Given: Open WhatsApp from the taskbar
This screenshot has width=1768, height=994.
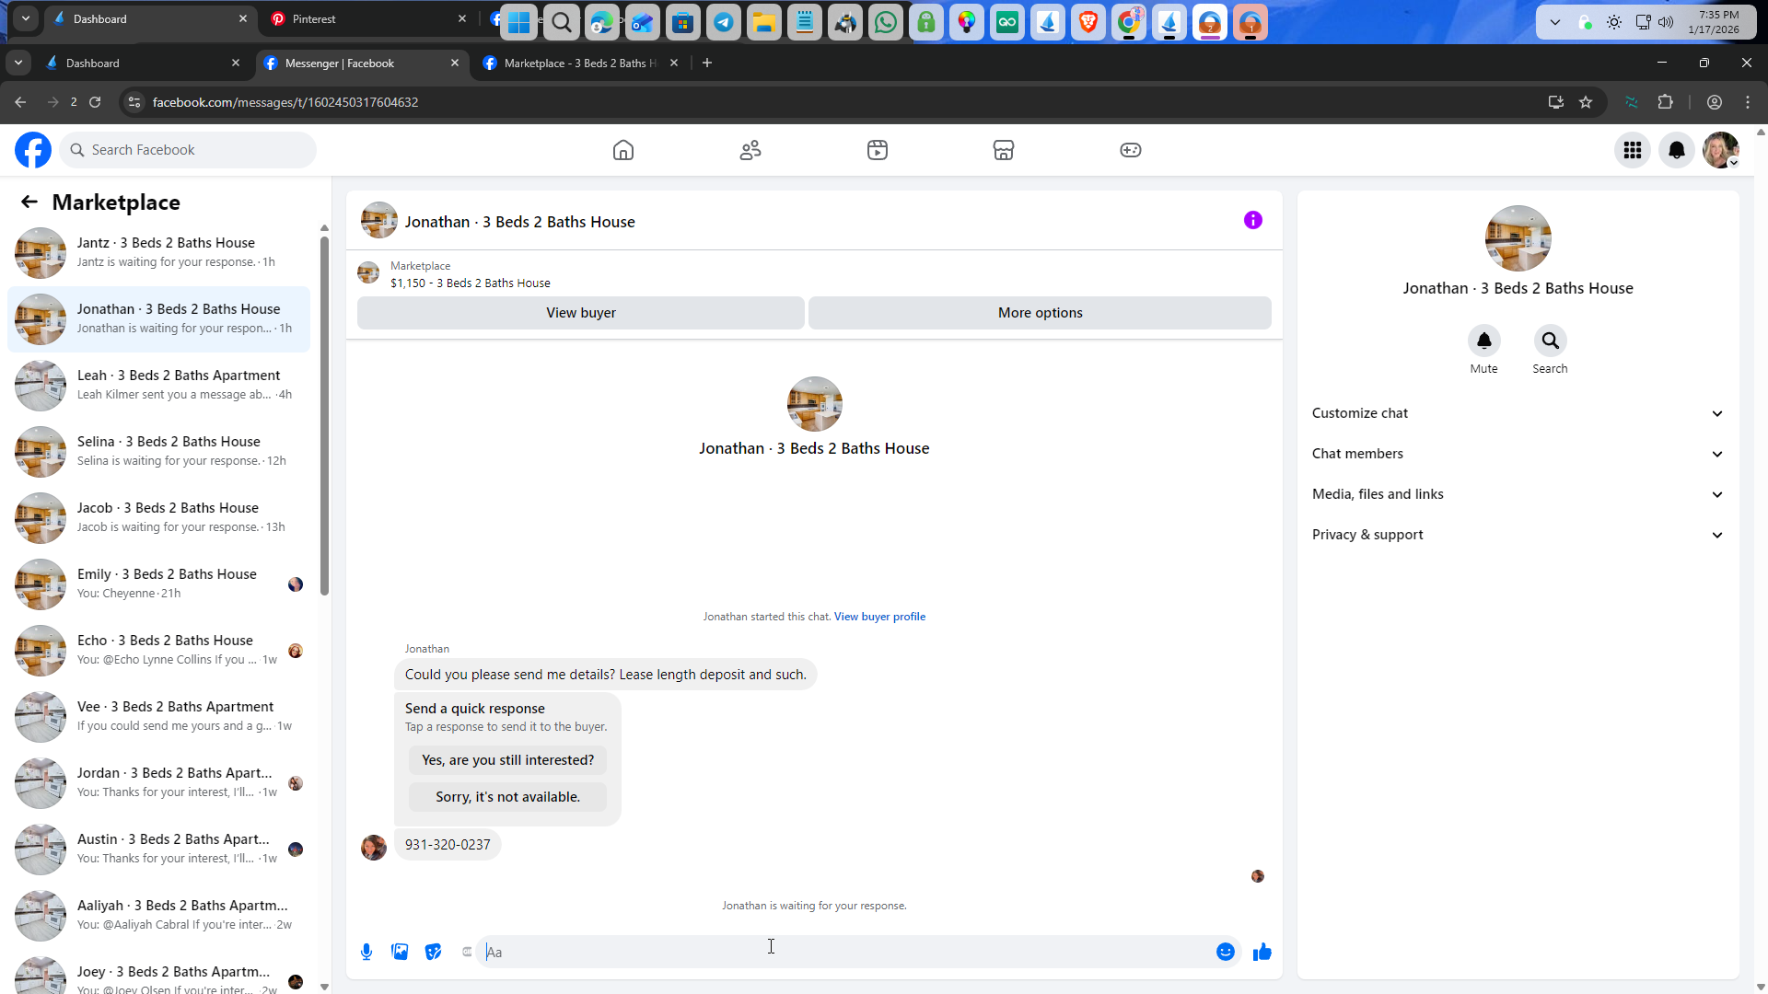Looking at the screenshot, I should [x=885, y=23].
